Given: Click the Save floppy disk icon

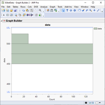Looking at the screenshot, I should pos(15,10).
